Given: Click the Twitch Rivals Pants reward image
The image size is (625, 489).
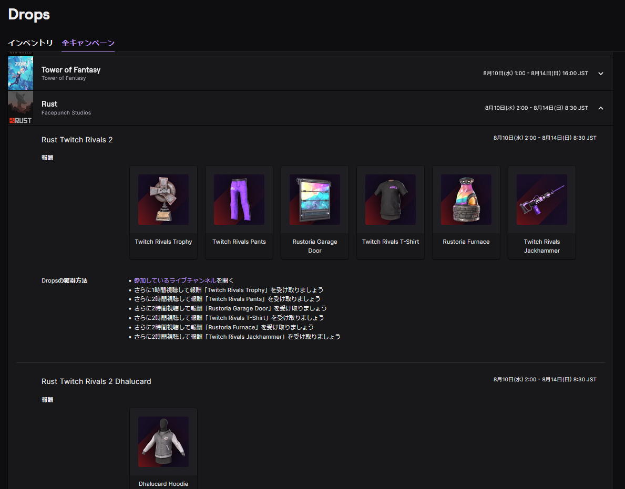Looking at the screenshot, I should pyautogui.click(x=239, y=200).
